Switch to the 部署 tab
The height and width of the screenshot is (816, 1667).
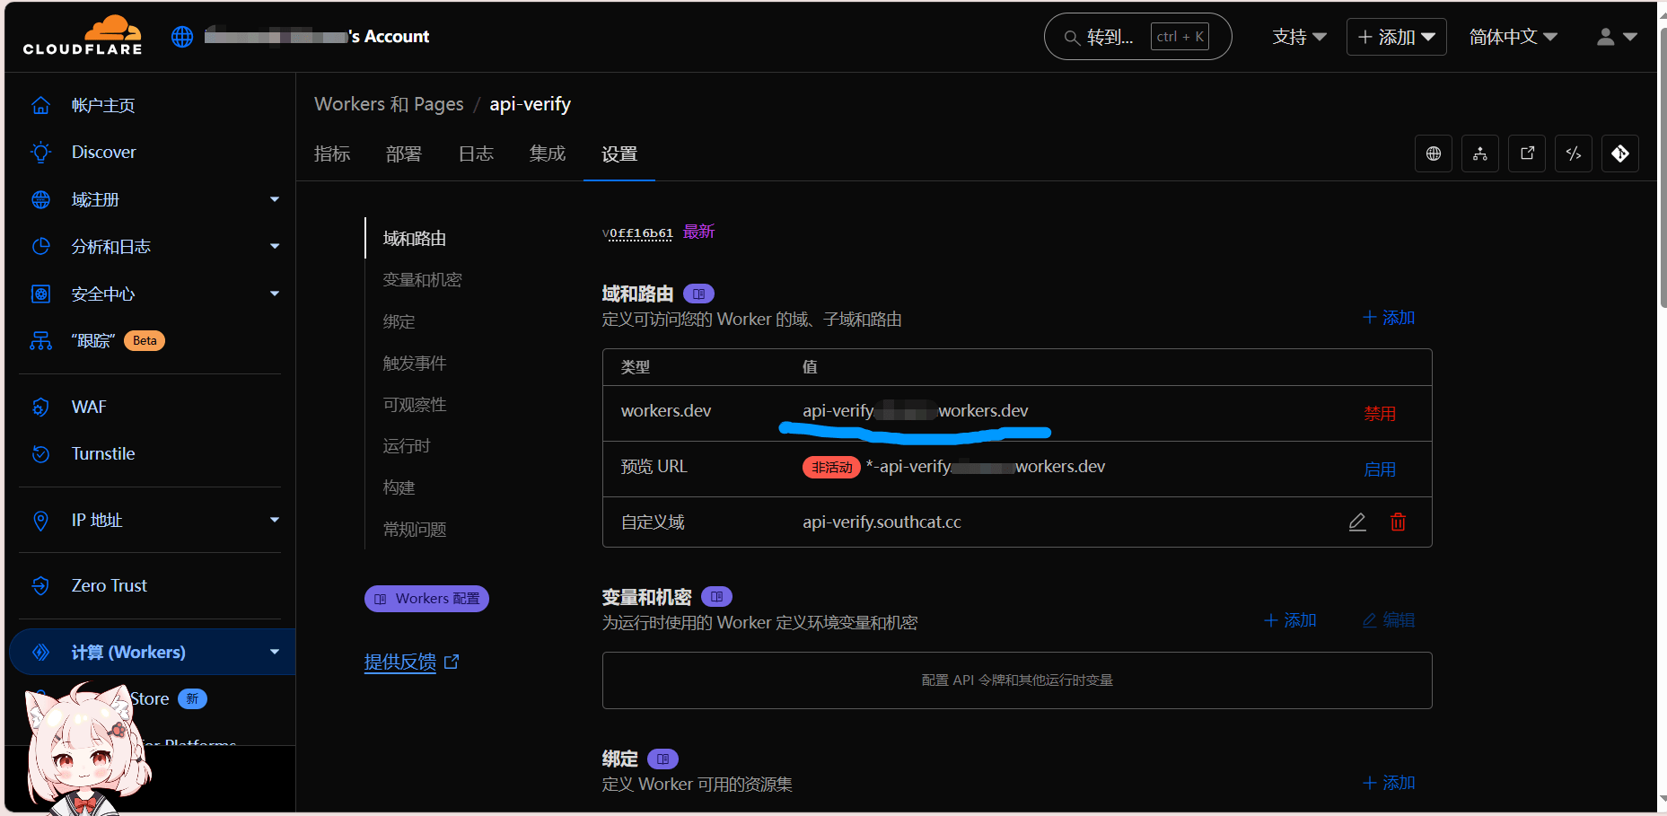point(403,154)
